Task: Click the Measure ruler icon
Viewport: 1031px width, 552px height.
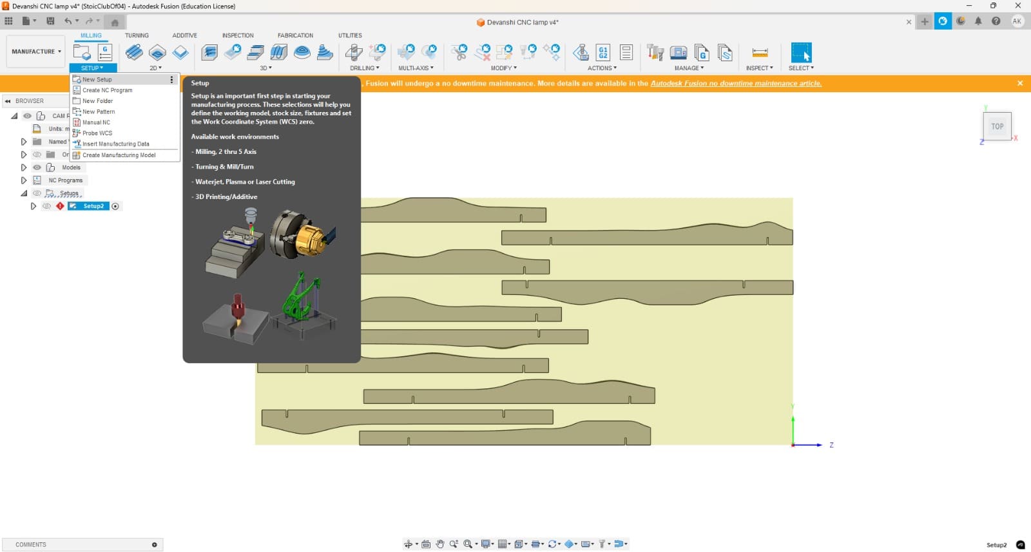Action: [760, 52]
